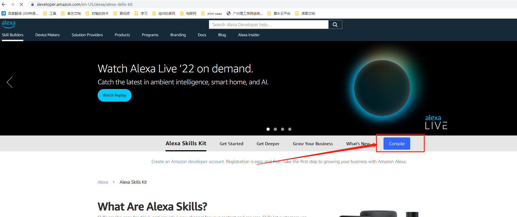Open the Programs nav item
517x217 pixels.
[150, 35]
